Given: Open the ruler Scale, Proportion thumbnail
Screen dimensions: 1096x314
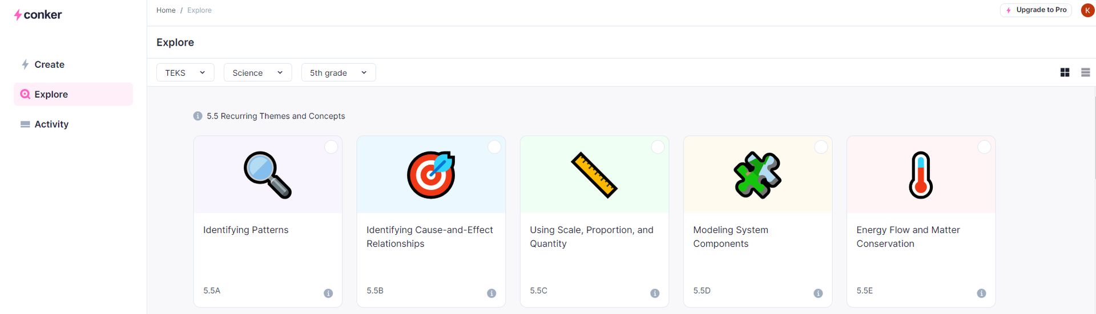Looking at the screenshot, I should pos(594,175).
